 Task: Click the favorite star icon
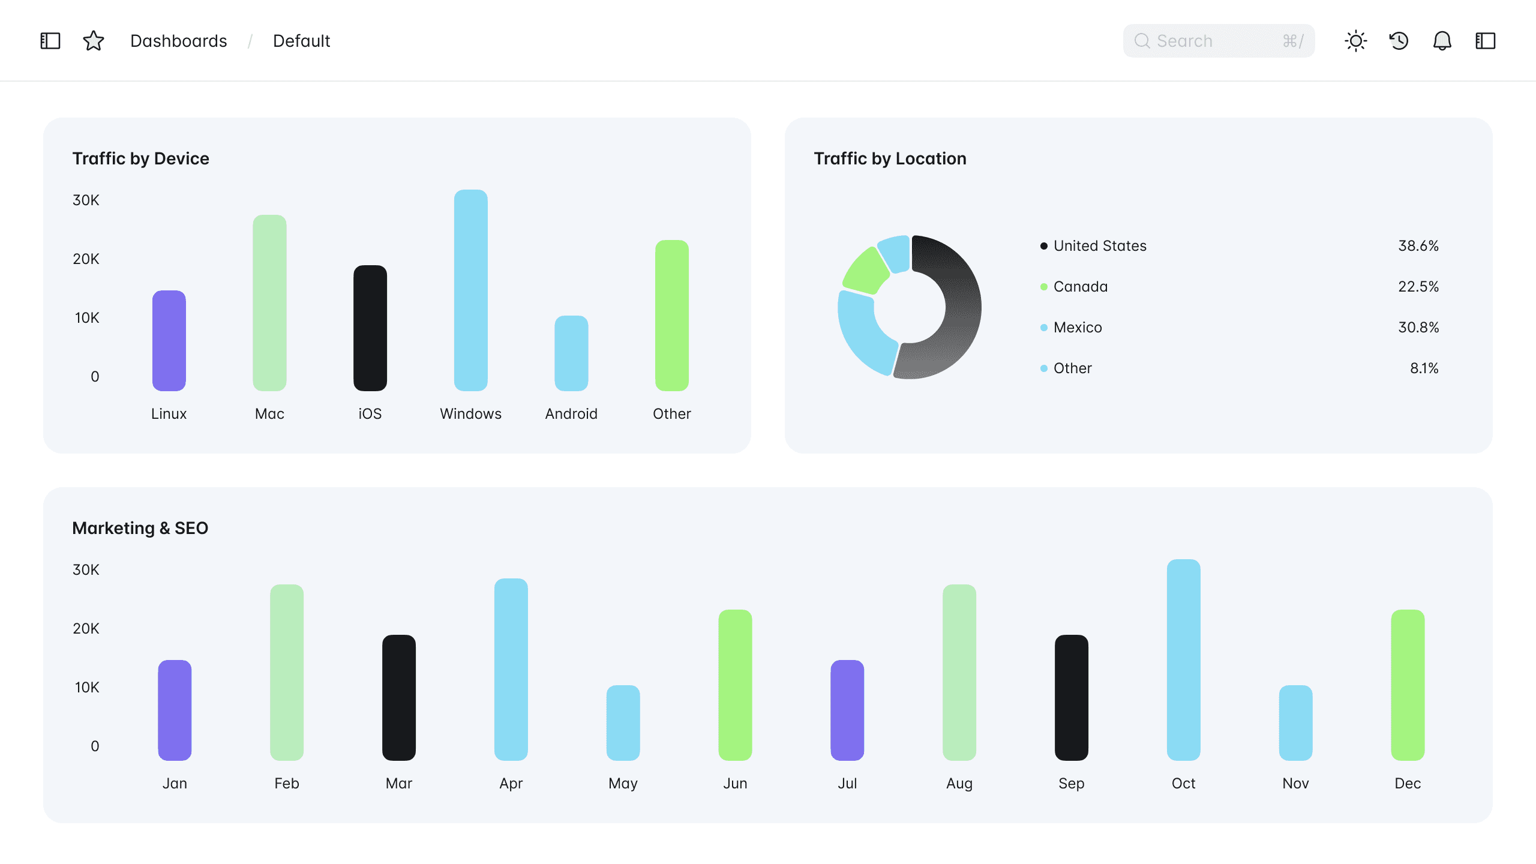pos(94,41)
